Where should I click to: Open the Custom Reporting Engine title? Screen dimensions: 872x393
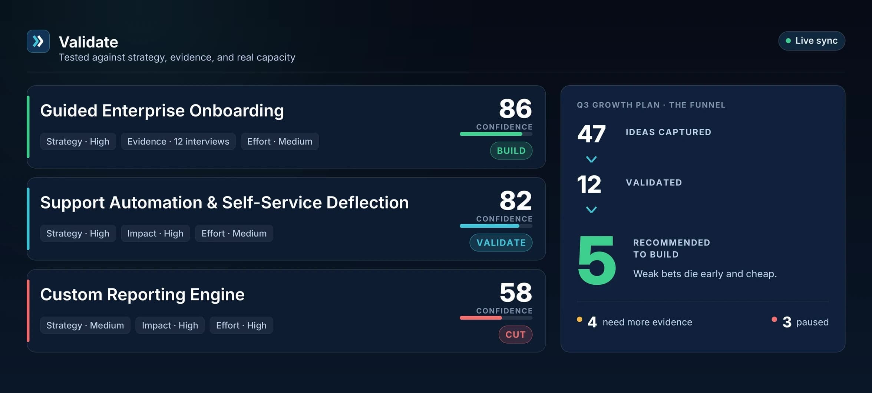pyautogui.click(x=142, y=294)
